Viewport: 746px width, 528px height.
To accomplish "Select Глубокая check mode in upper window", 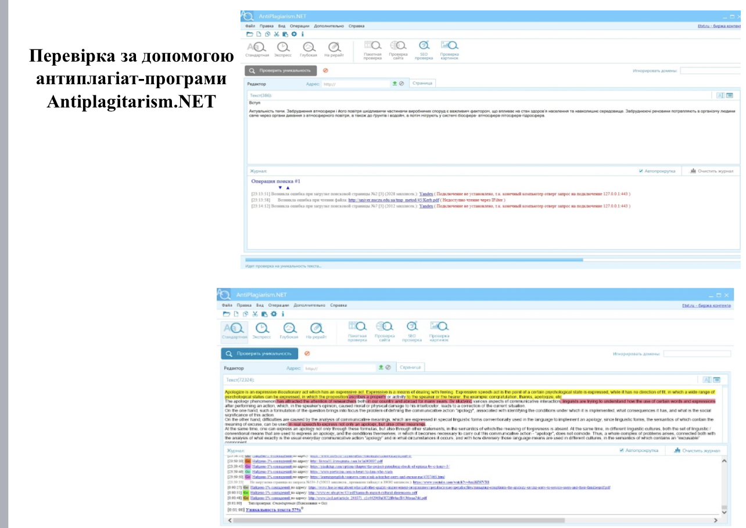I will (x=309, y=50).
